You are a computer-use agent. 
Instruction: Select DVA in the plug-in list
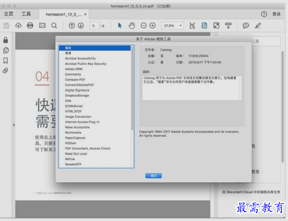tap(95, 101)
